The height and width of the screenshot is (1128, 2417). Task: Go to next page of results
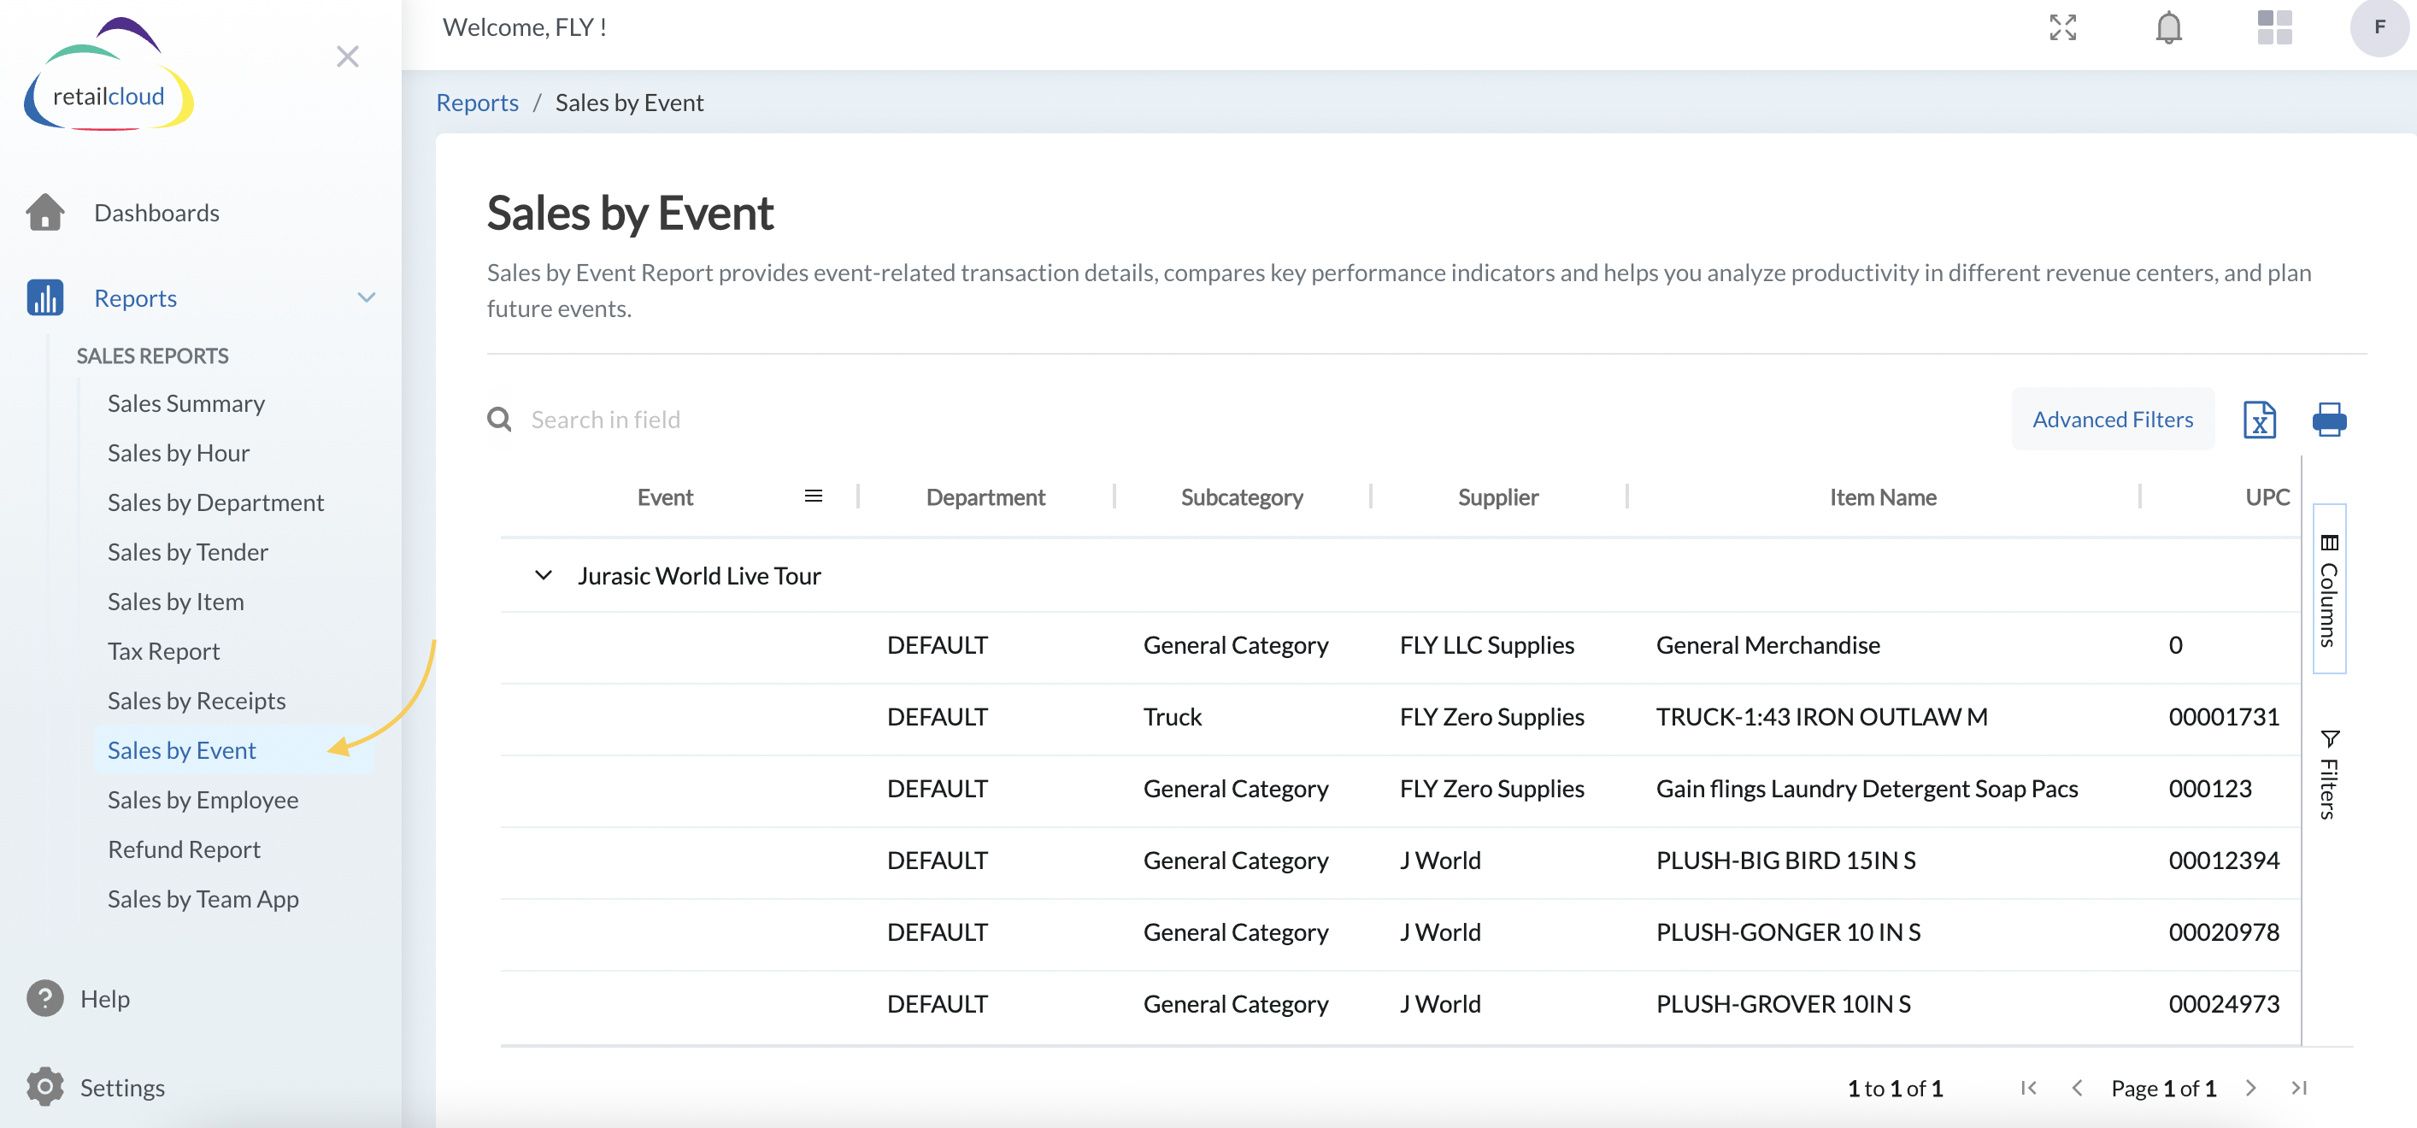coord(2251,1088)
